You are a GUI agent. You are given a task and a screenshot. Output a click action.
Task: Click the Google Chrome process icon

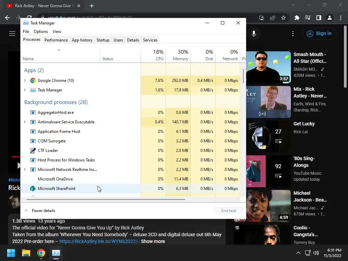(33, 81)
